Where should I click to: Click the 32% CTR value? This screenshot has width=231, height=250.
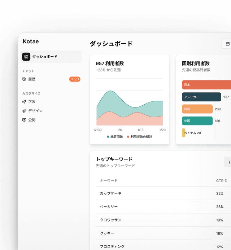coord(220,193)
